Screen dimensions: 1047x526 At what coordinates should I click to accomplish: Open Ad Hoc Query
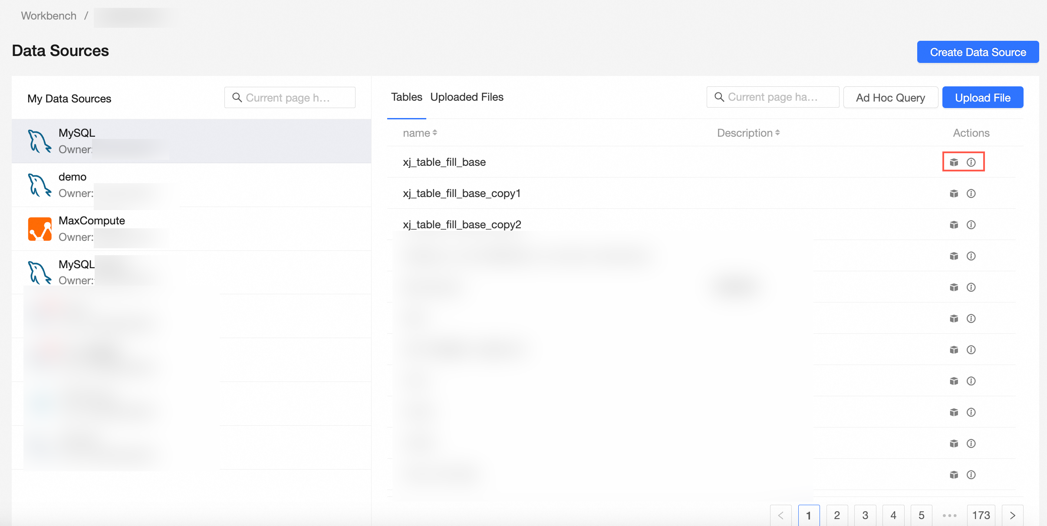(x=890, y=98)
